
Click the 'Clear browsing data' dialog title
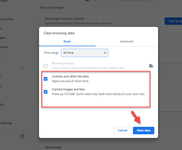click(59, 33)
